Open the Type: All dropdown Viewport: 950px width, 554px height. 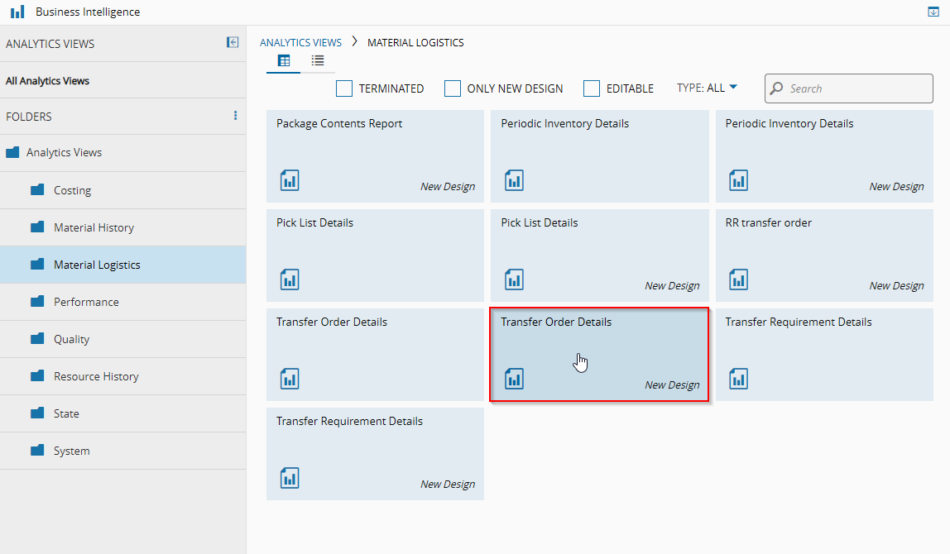[707, 88]
